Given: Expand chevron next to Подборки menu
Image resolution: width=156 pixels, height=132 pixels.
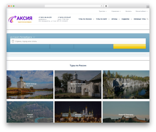Looking at the screenshot, I should [131, 19].
